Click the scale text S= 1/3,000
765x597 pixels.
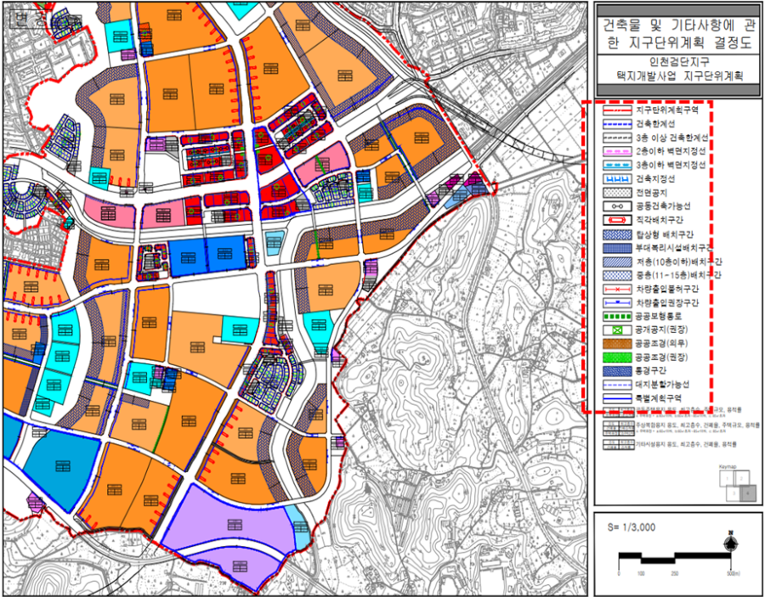632,527
